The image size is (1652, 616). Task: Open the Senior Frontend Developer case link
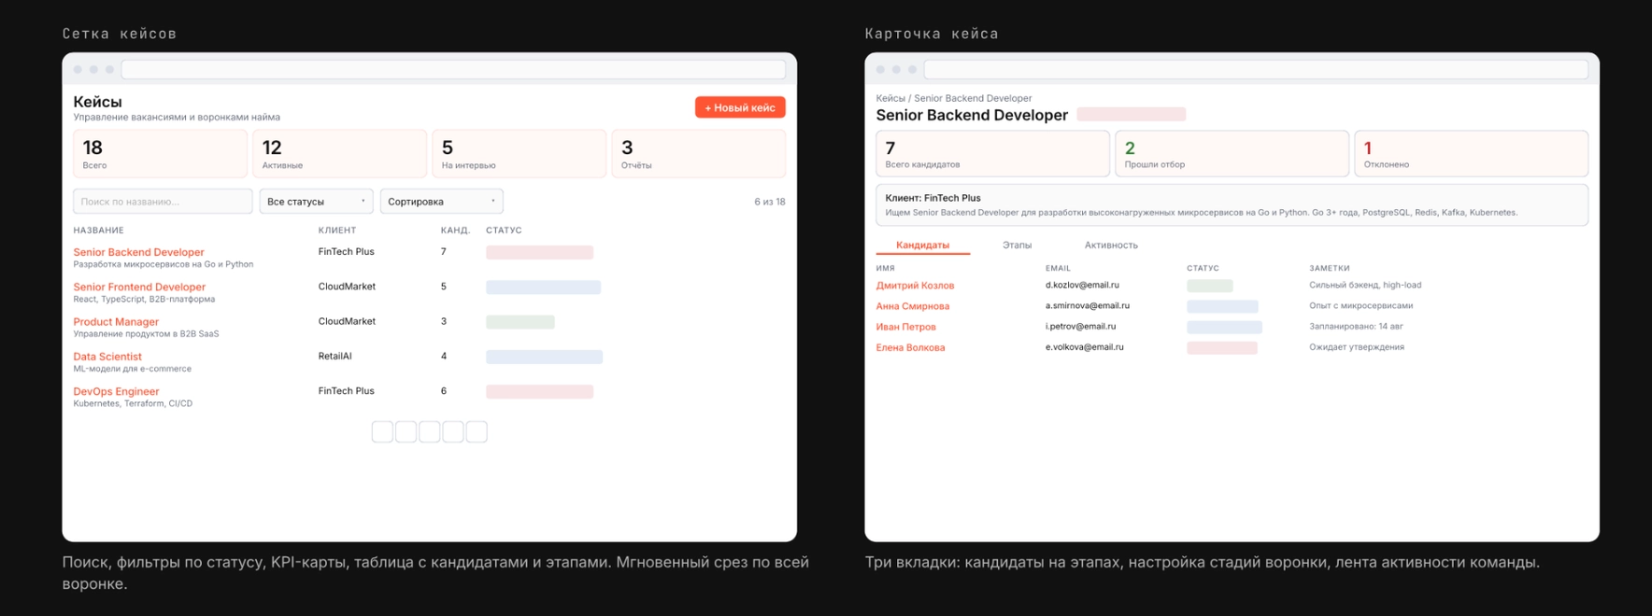pyautogui.click(x=139, y=287)
